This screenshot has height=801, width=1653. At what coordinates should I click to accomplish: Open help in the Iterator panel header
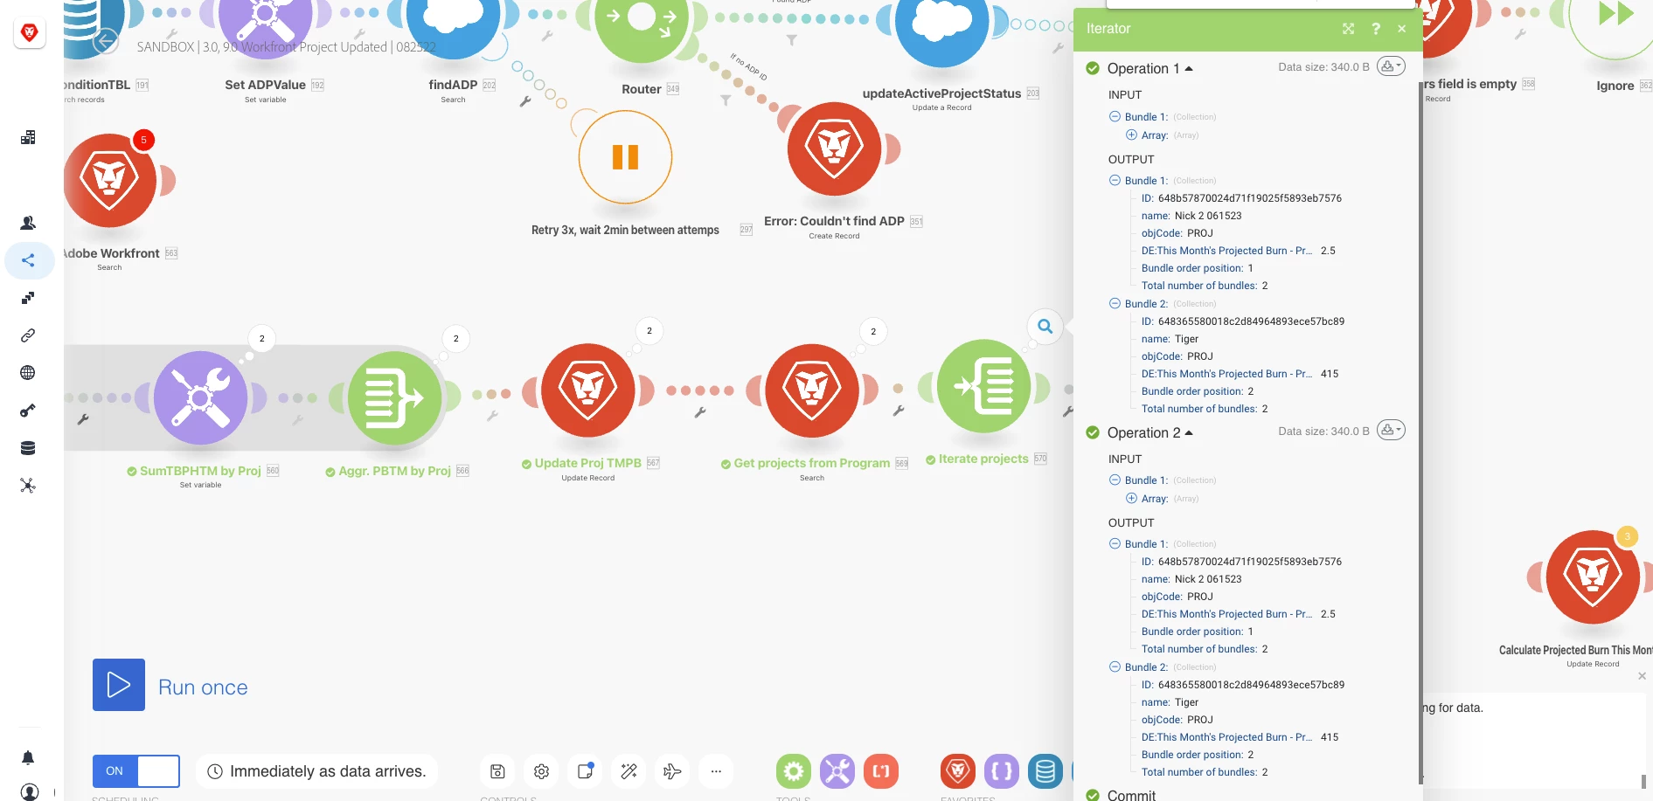(1376, 29)
